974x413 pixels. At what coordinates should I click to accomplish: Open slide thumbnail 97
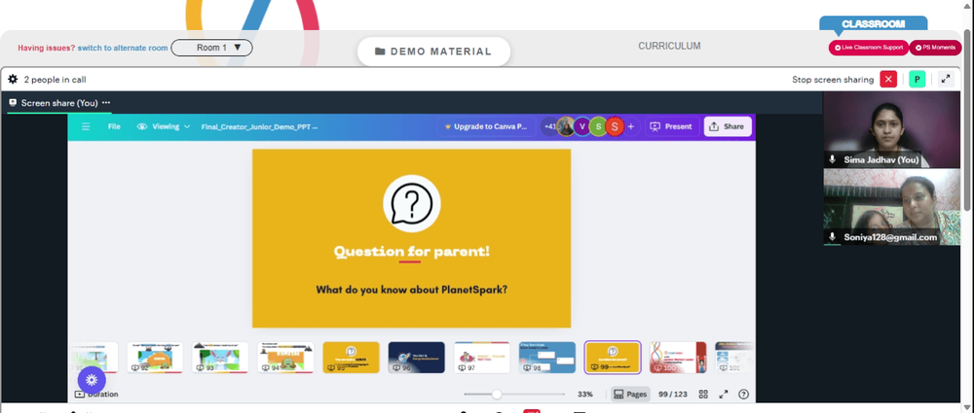(x=482, y=358)
